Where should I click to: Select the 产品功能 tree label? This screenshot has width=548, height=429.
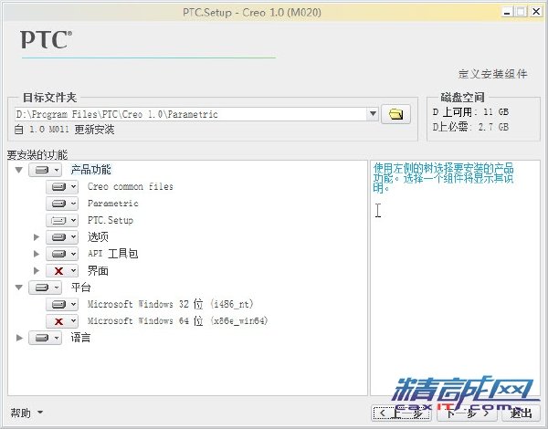click(x=90, y=170)
